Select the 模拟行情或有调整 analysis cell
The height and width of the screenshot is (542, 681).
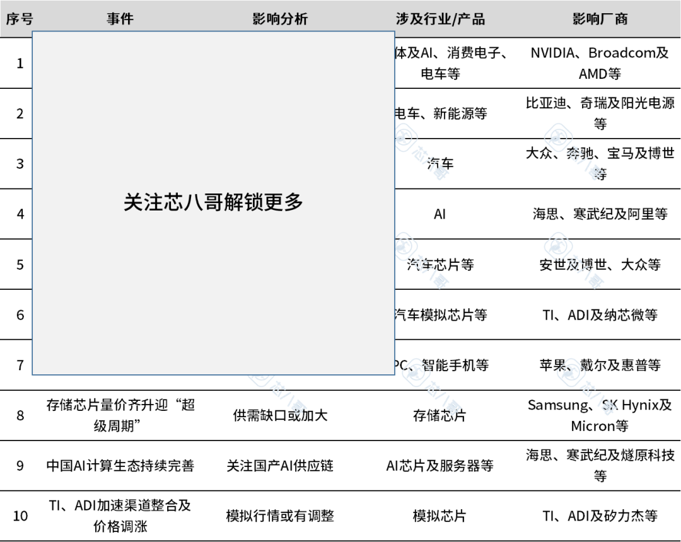[280, 516]
